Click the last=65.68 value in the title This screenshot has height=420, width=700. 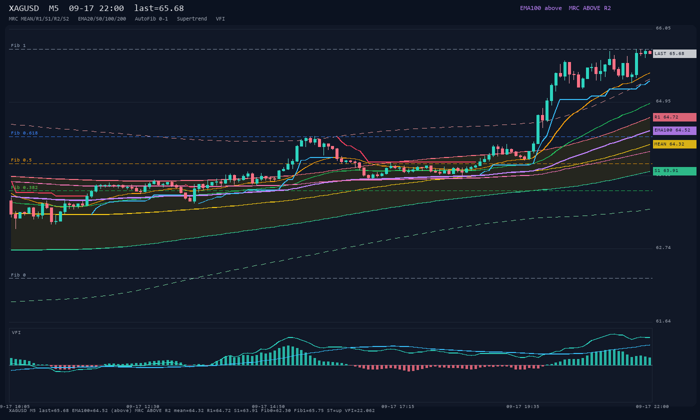point(159,8)
